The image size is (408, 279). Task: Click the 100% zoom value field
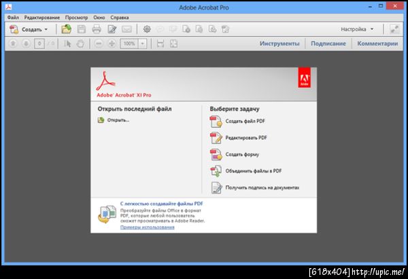click(129, 43)
